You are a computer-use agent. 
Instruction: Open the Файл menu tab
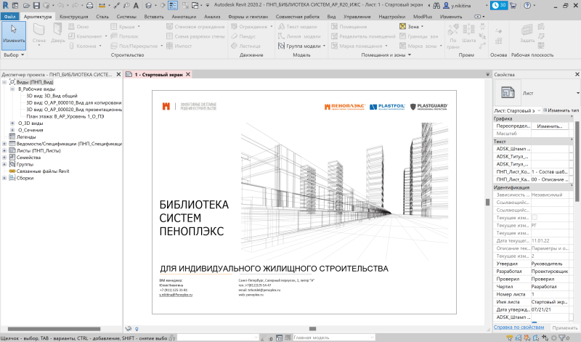[x=10, y=17]
